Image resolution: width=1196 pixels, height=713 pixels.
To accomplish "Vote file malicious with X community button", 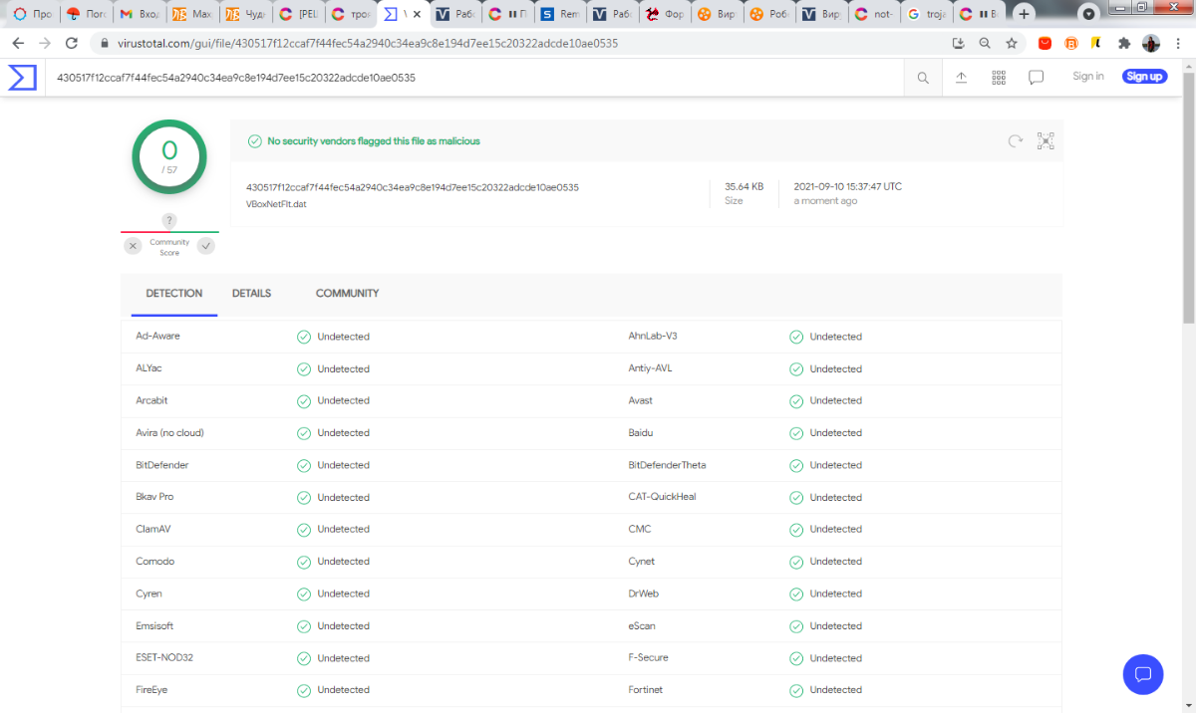I will [133, 246].
